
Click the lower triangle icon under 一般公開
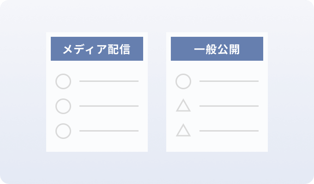[x=183, y=131]
